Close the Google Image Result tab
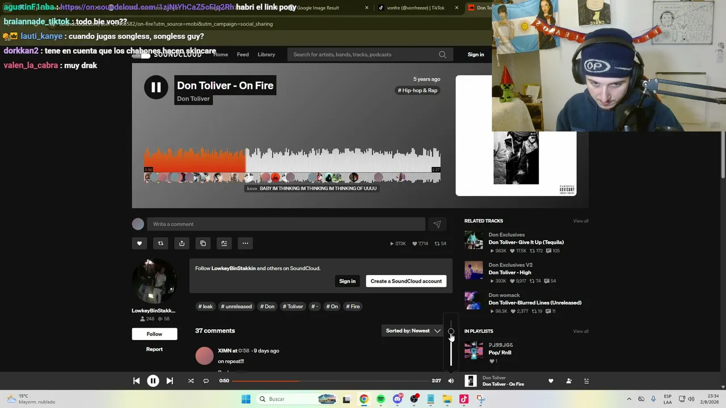 tap(366, 8)
